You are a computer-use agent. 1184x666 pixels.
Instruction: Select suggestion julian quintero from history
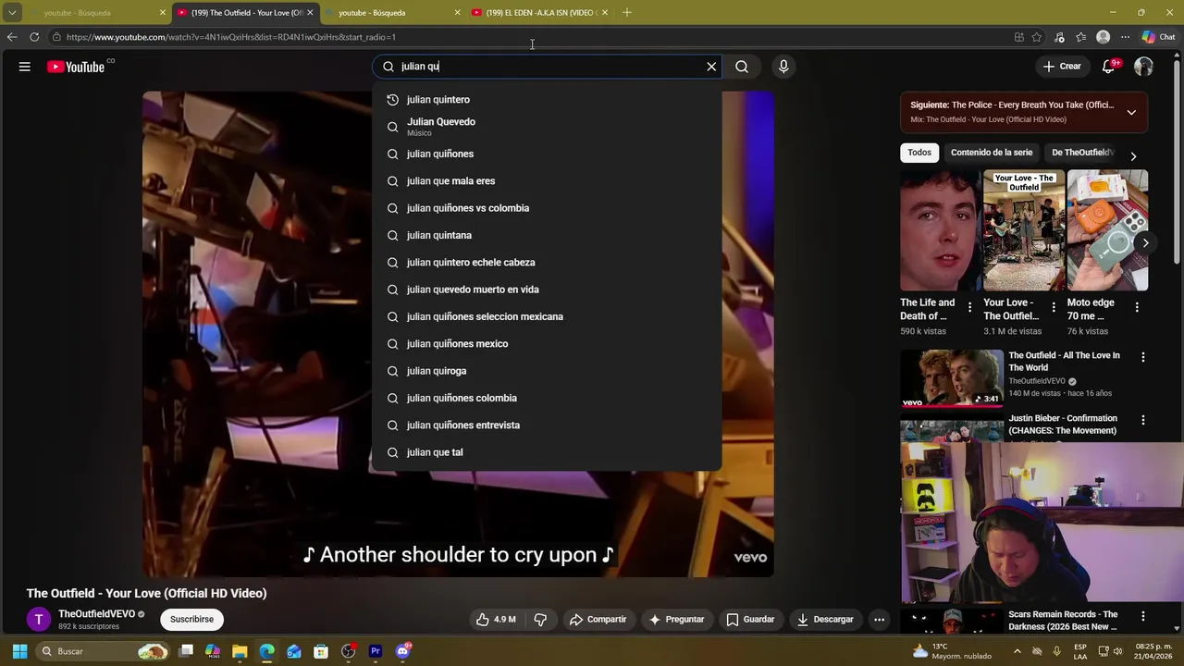click(547, 100)
